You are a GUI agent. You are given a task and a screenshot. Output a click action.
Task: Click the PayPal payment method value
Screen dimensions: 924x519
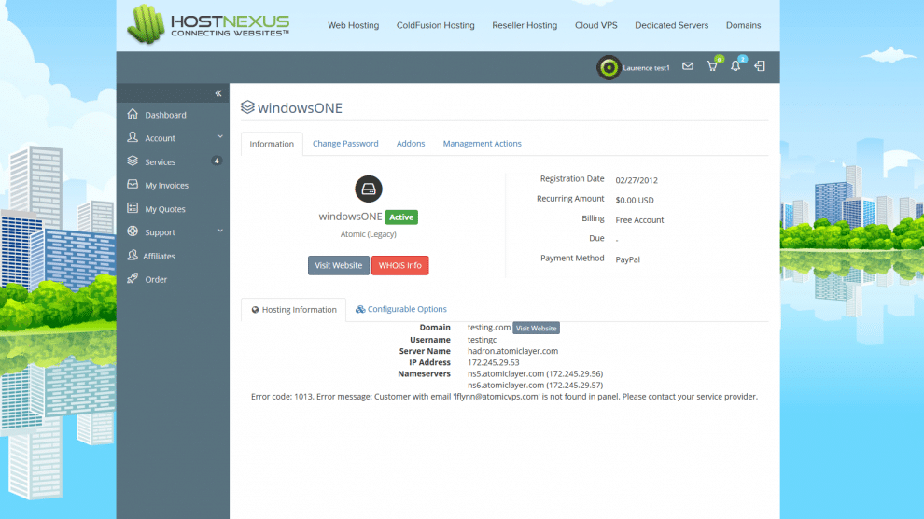[627, 259]
